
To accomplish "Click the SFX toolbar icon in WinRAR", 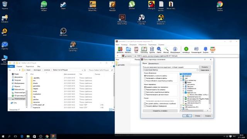I will 213,50.
